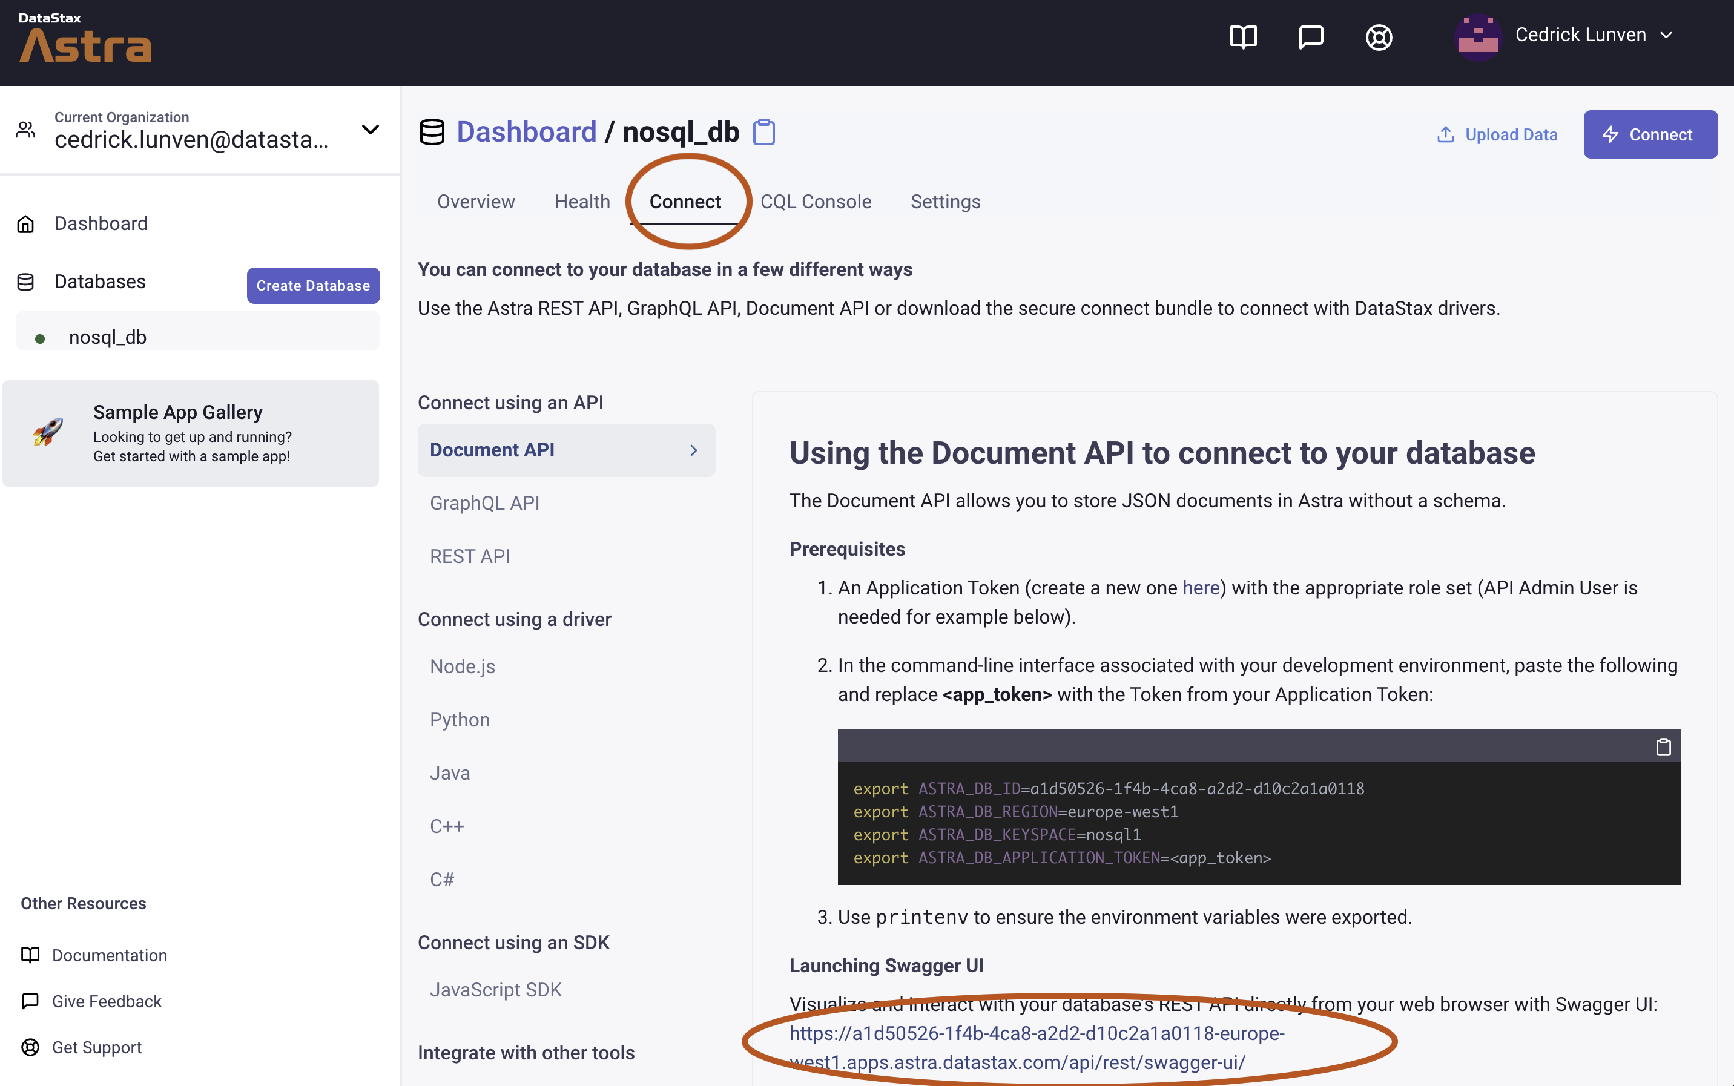1734x1086 pixels.
Task: Expand the Current Organization dropdown
Action: pyautogui.click(x=370, y=130)
